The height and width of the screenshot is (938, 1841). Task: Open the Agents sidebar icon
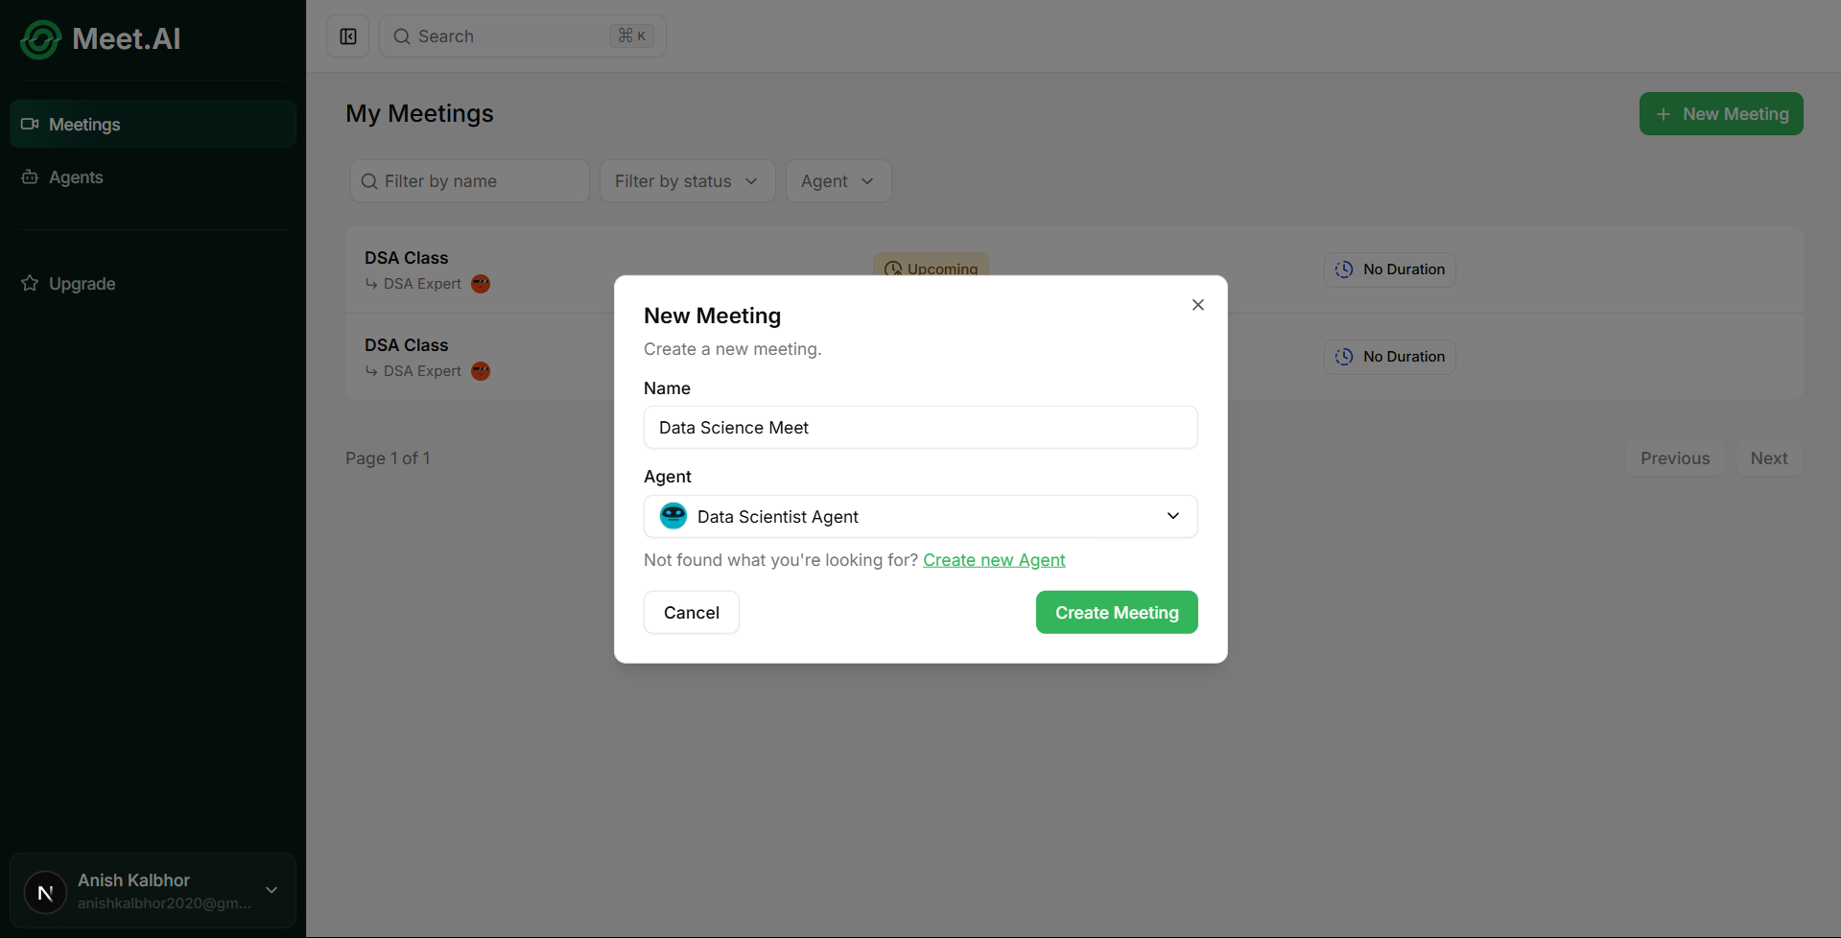pyautogui.click(x=29, y=176)
